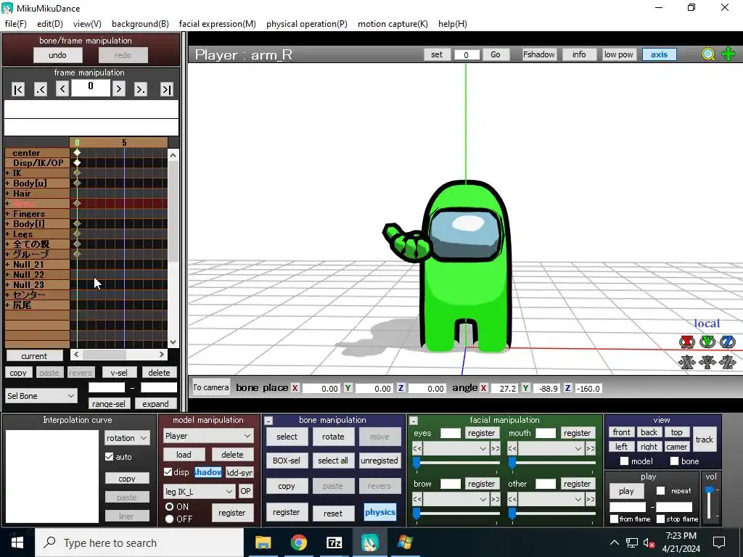The height and width of the screenshot is (557, 743).
Task: Click the red X rotation axis icon
Action: pos(686,342)
